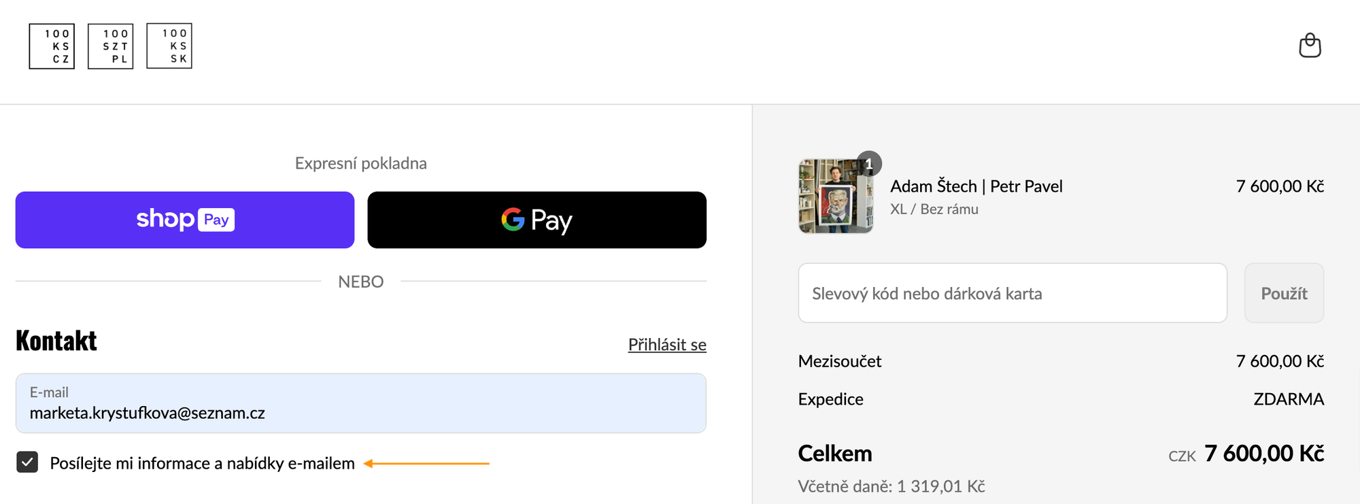Click the Kontakt section heading

pos(56,341)
